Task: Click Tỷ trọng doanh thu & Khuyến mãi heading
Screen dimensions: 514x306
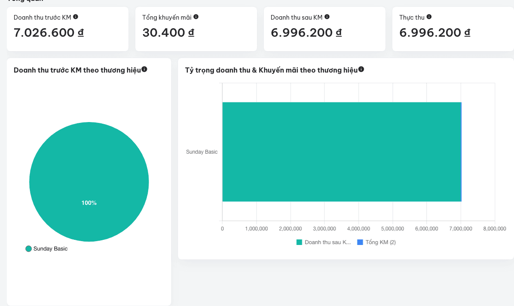Action: click(271, 70)
